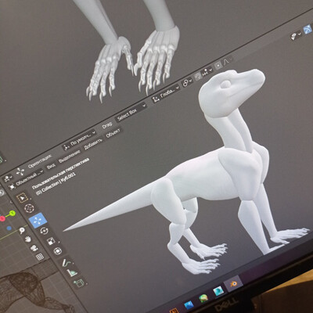Choose the Cursor tool in the toolbar

(29, 209)
